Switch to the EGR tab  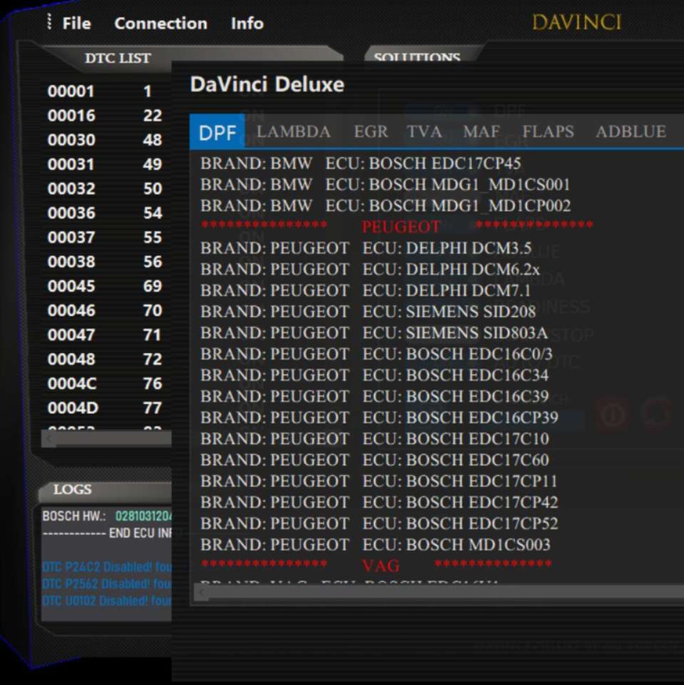371,131
